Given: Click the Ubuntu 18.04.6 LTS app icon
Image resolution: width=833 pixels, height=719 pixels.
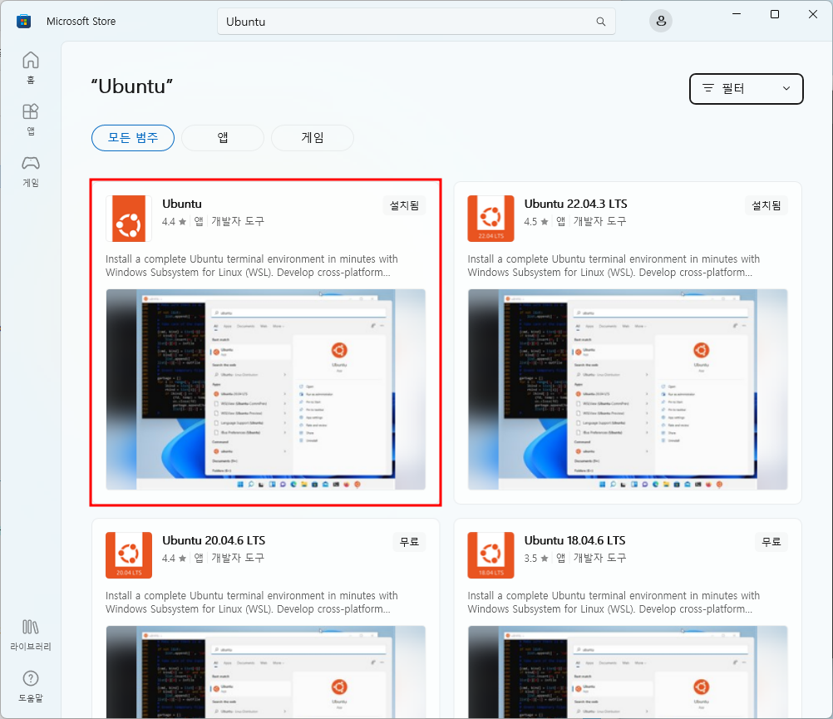Looking at the screenshot, I should [x=490, y=555].
